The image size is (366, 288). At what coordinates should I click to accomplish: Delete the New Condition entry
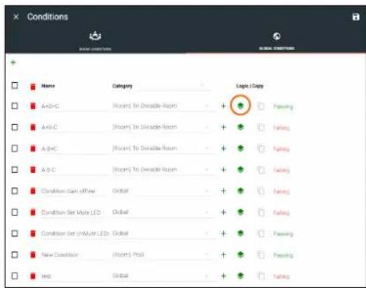33,255
